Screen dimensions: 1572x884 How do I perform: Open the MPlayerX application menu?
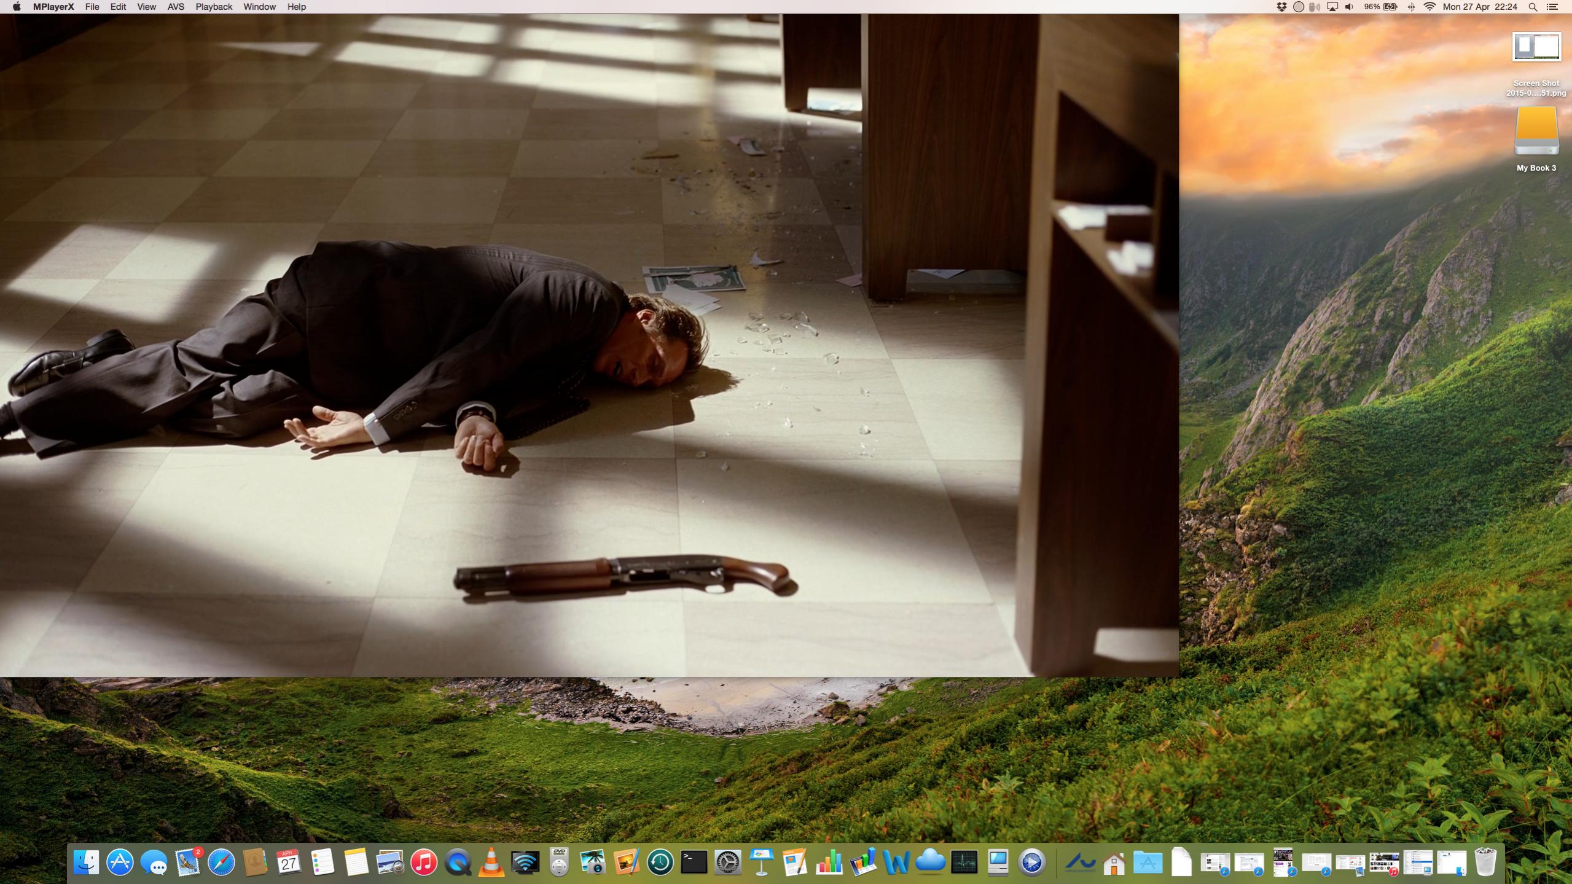pyautogui.click(x=53, y=7)
